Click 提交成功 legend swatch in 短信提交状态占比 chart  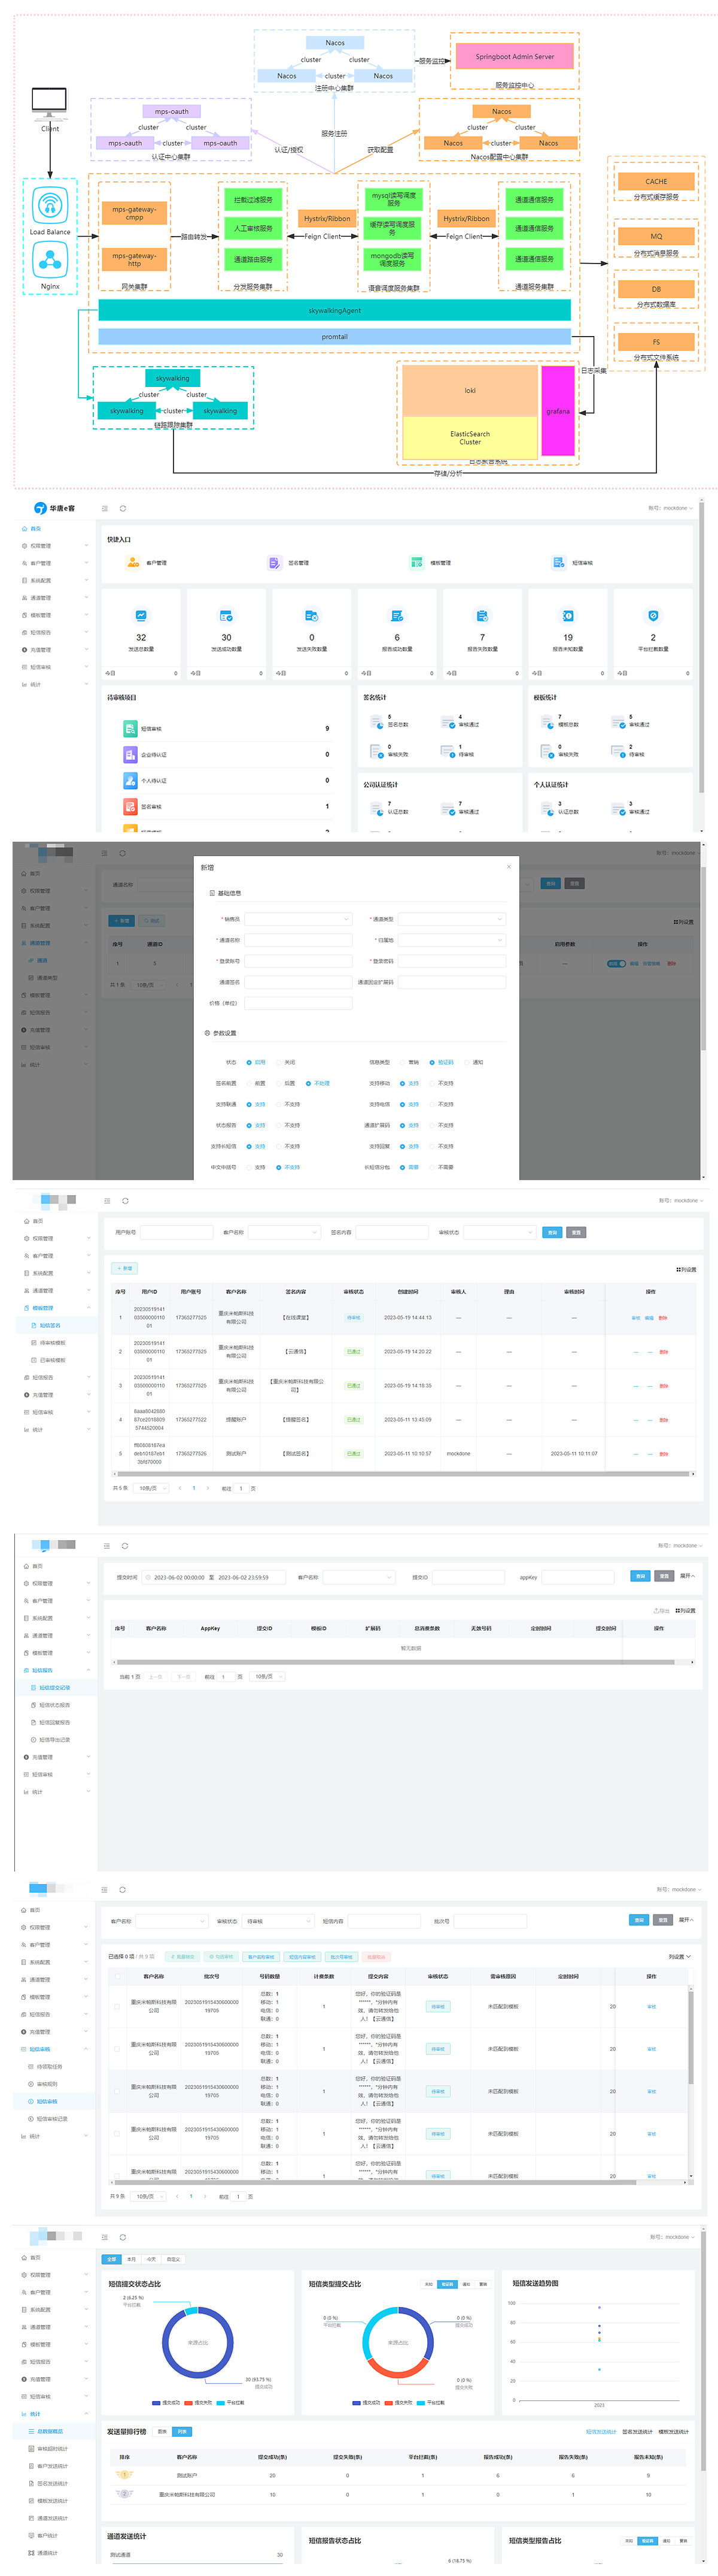click(157, 2402)
